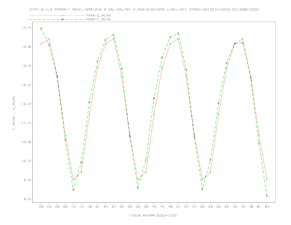The image size is (291, 225).
Task: Click the 54 forecast hour tick label
Action: click(186, 207)
